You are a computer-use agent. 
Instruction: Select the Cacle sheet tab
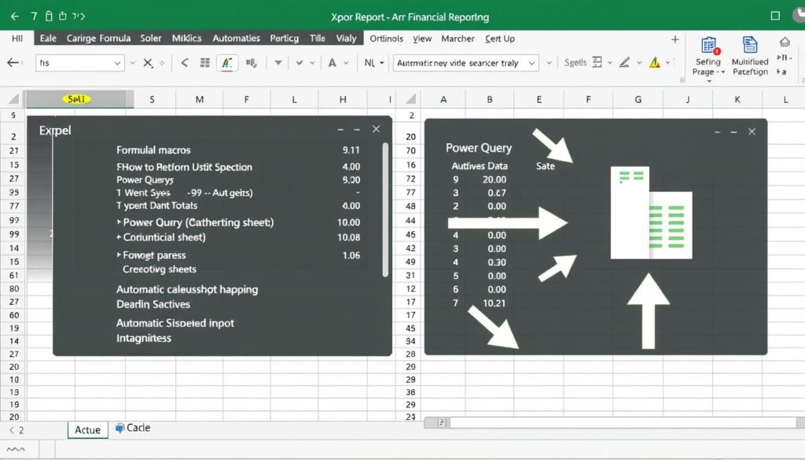click(133, 428)
